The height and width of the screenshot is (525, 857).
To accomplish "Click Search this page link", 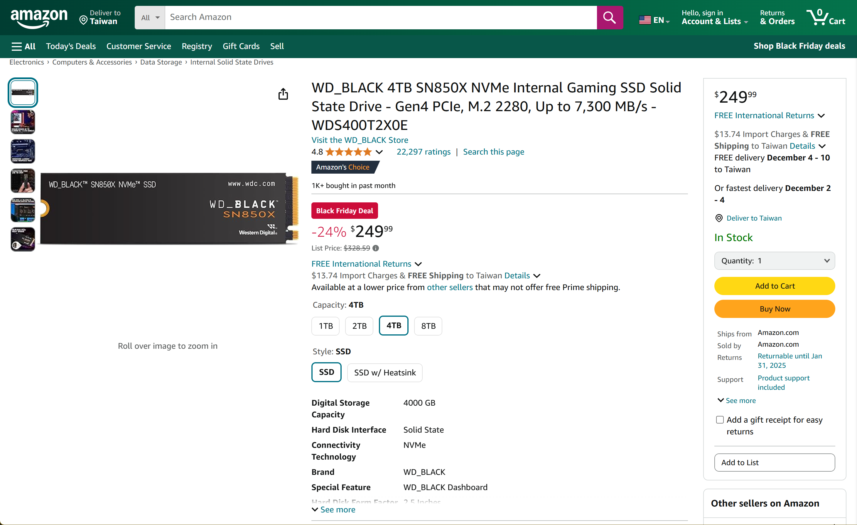I will click(x=494, y=152).
